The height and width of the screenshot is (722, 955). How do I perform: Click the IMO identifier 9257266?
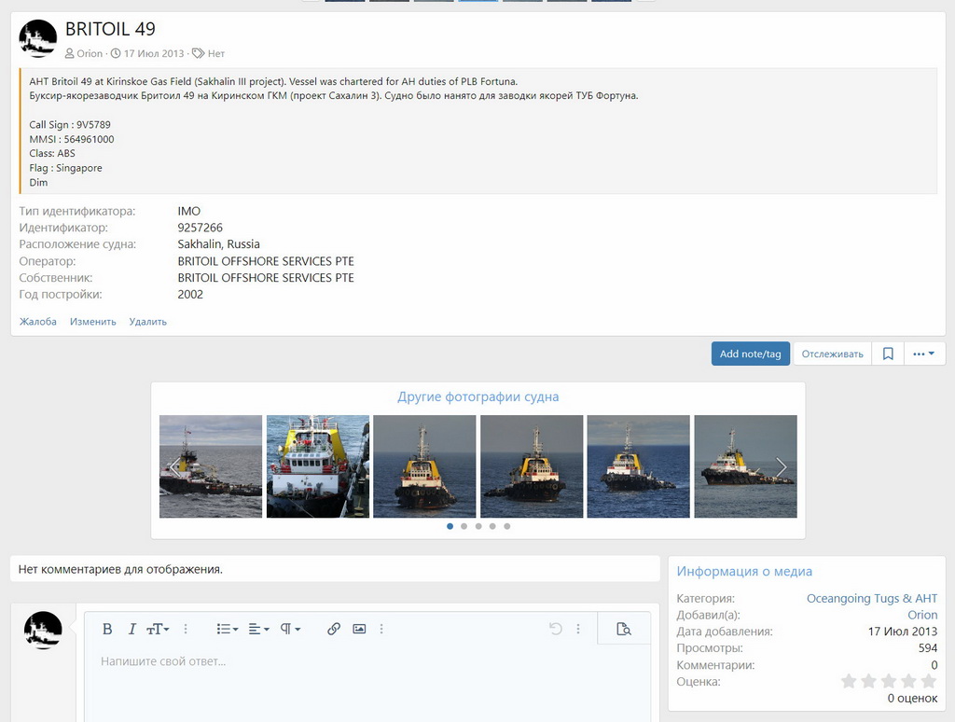pyautogui.click(x=200, y=228)
